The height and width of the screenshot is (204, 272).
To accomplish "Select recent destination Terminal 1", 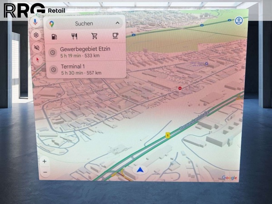I will pos(81,70).
